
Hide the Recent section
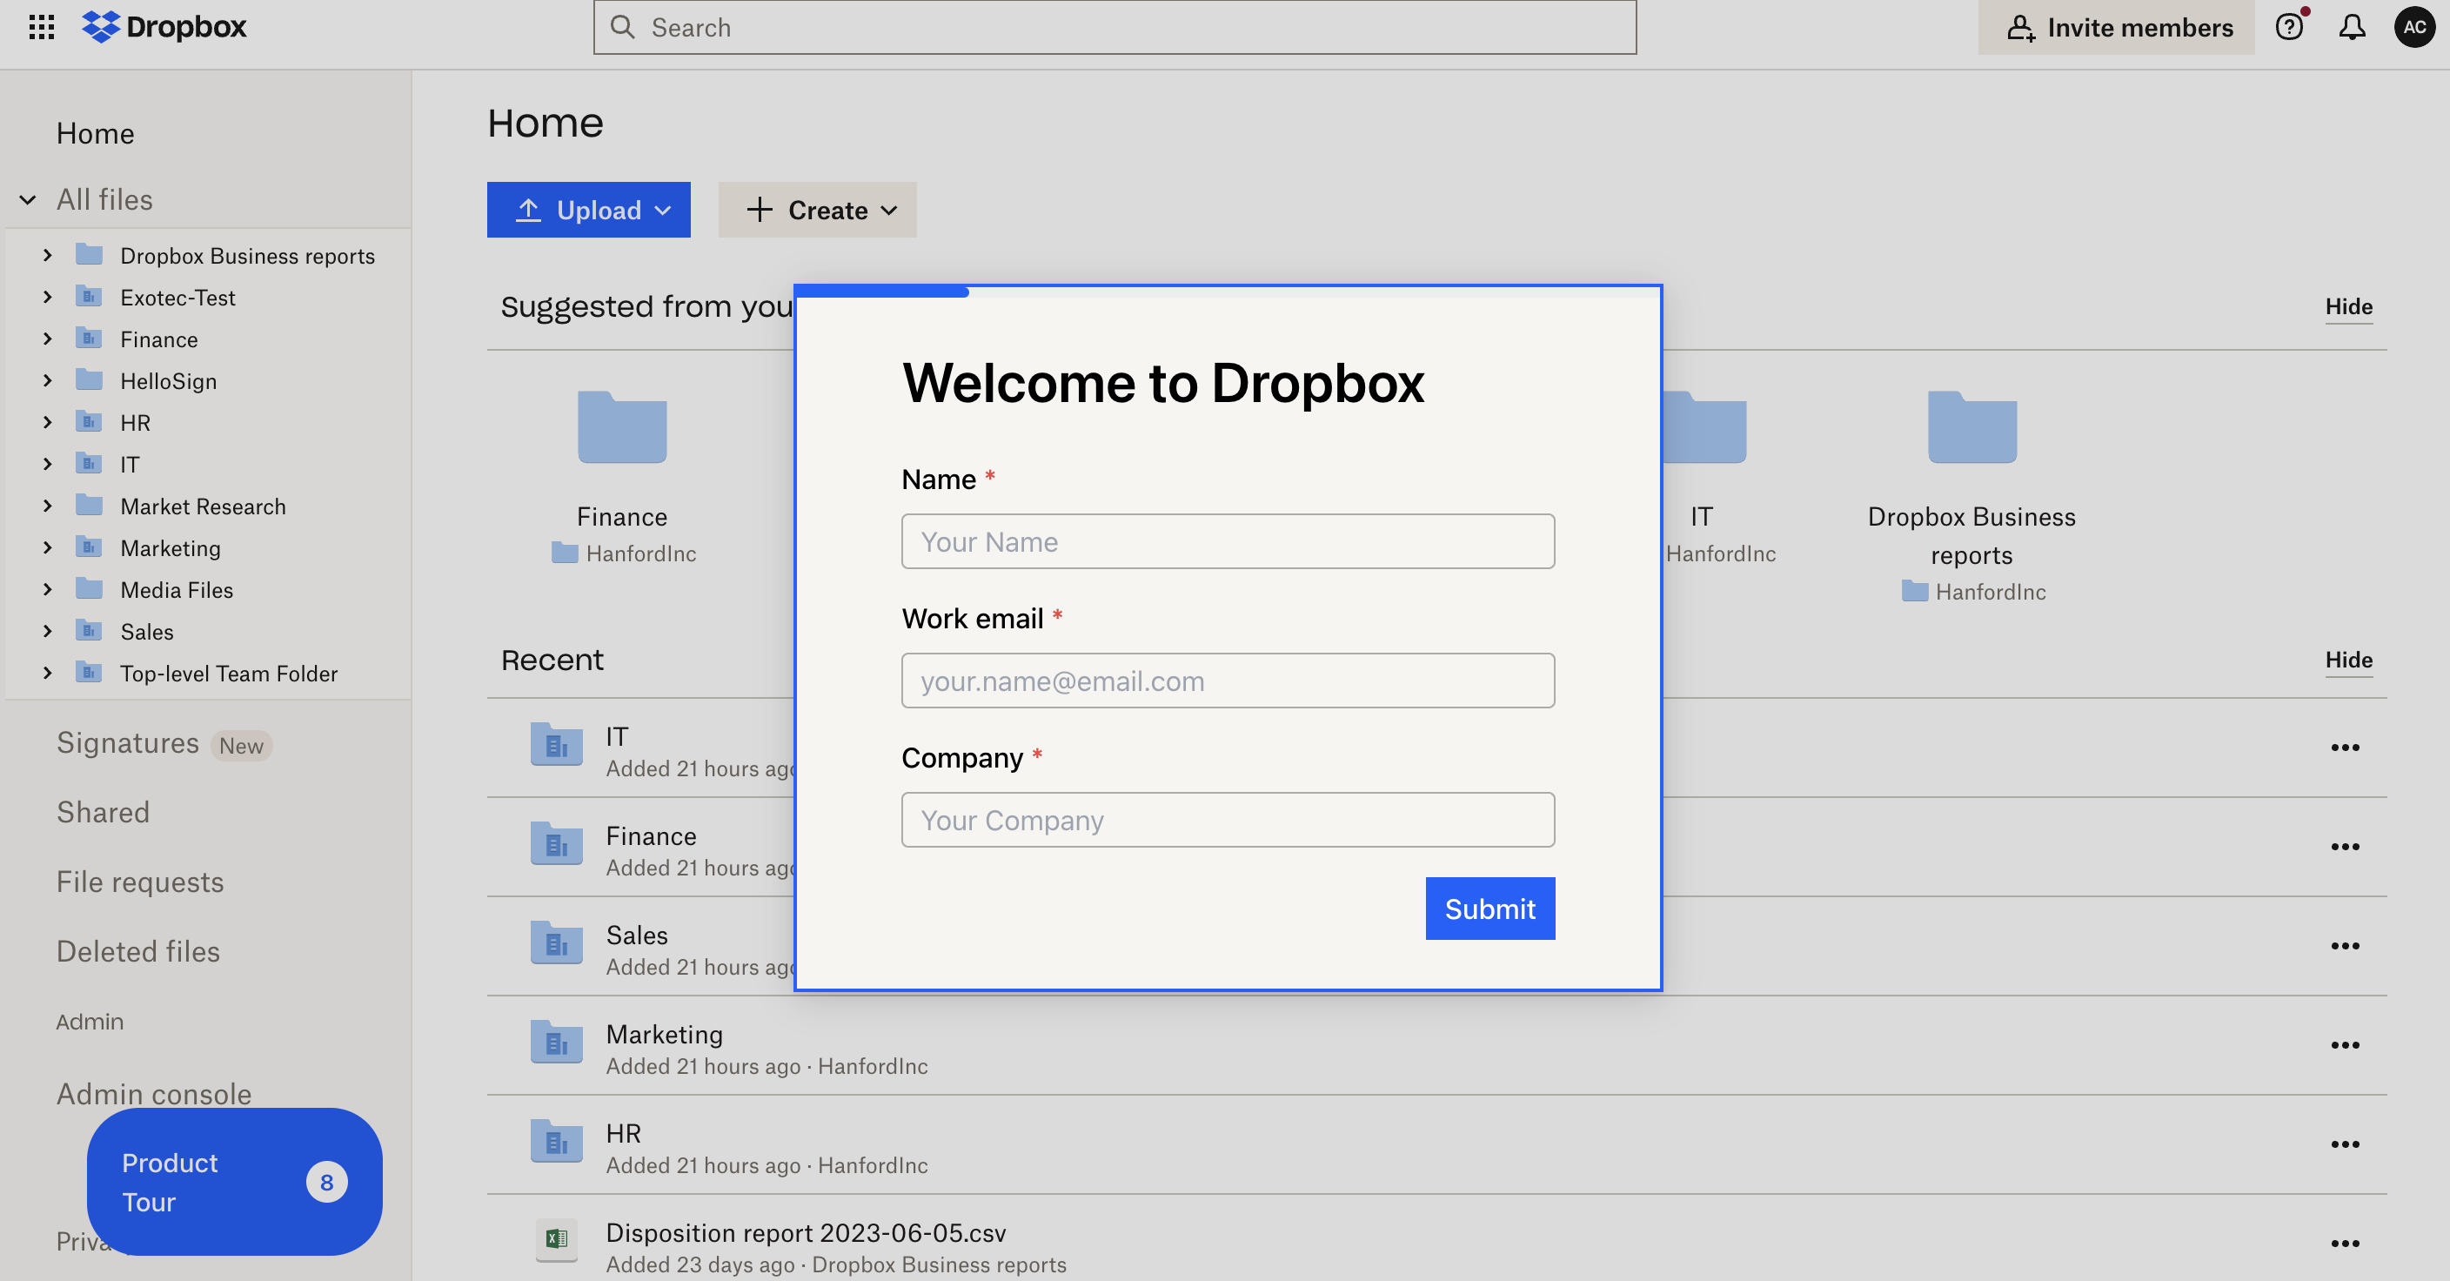click(2348, 659)
